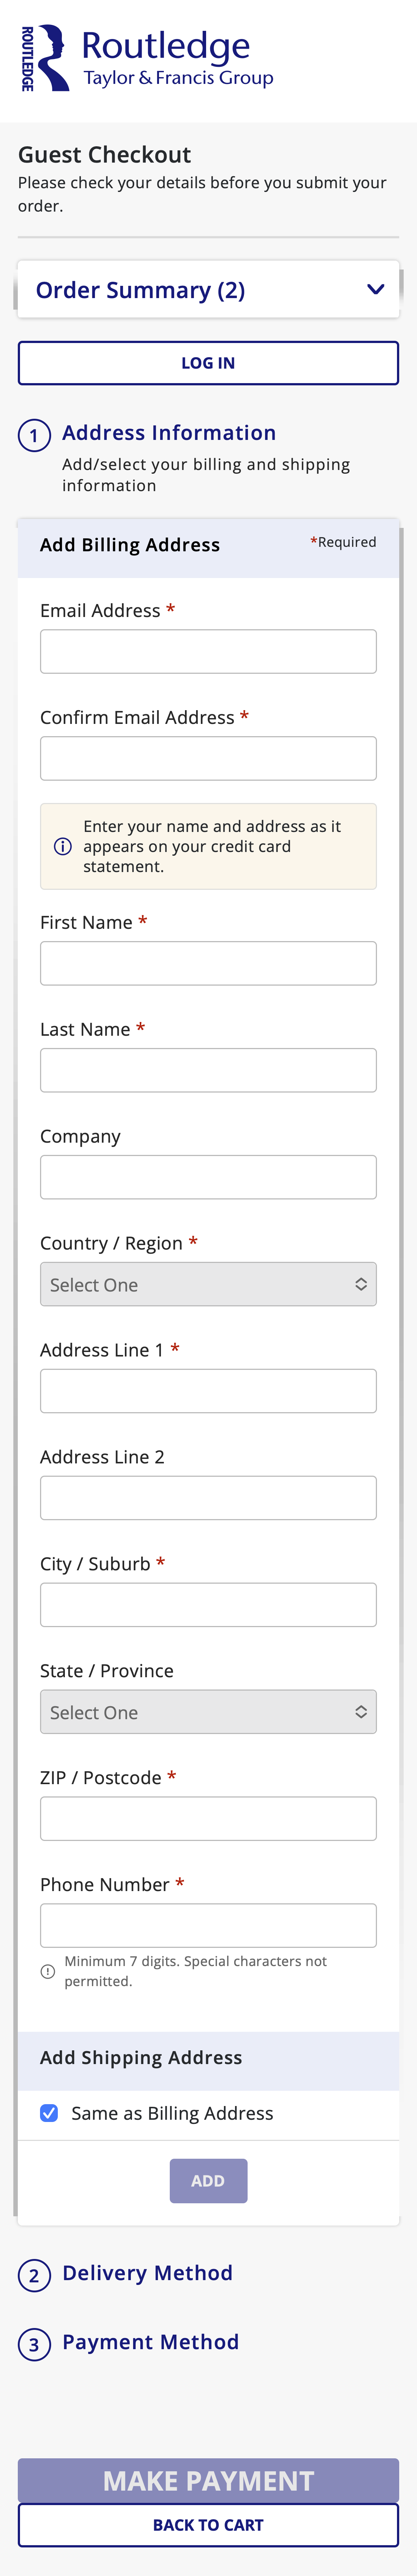The image size is (417, 2576).
Task: Expand Order Summary with chevron arrow
Action: pos(375,290)
